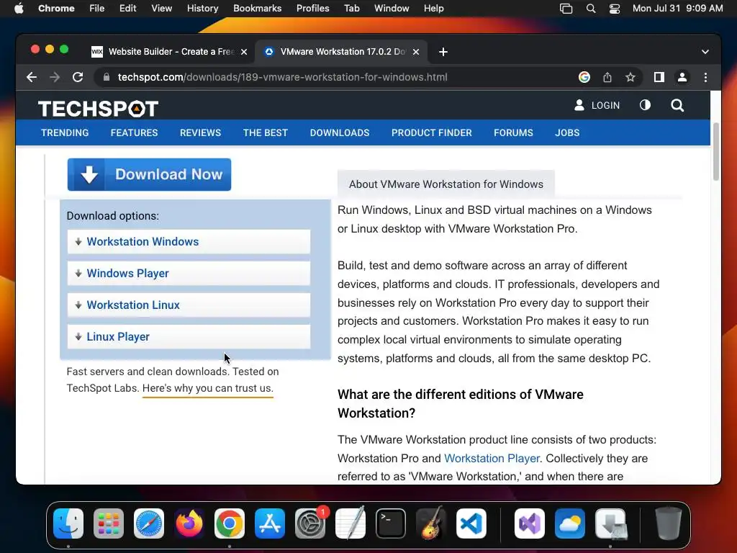Viewport: 737px width, 553px height.
Task: Open Stage Manager windows icon in menu bar
Action: pyautogui.click(x=566, y=9)
